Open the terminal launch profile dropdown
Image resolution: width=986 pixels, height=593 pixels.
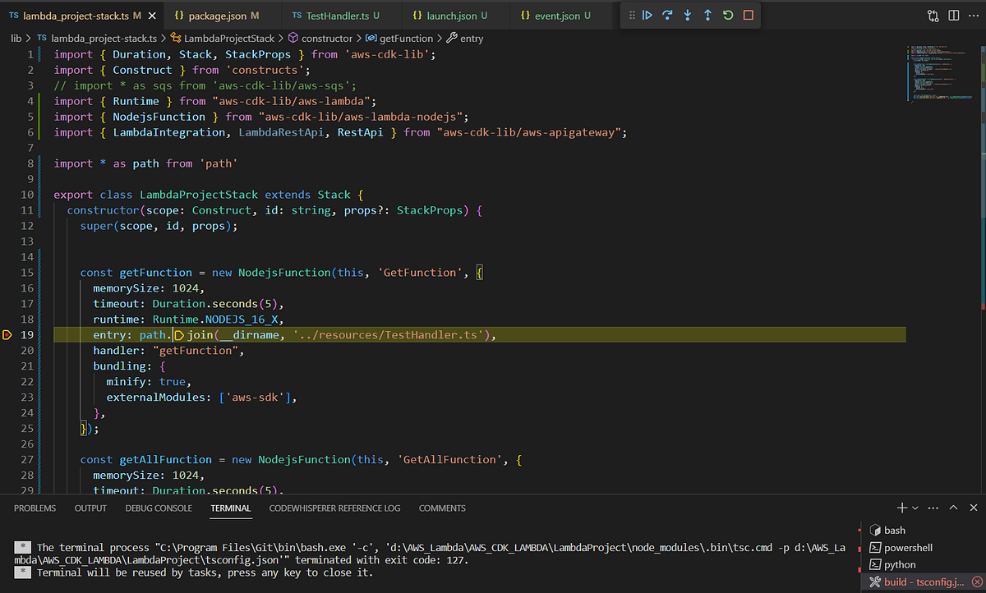tap(916, 508)
